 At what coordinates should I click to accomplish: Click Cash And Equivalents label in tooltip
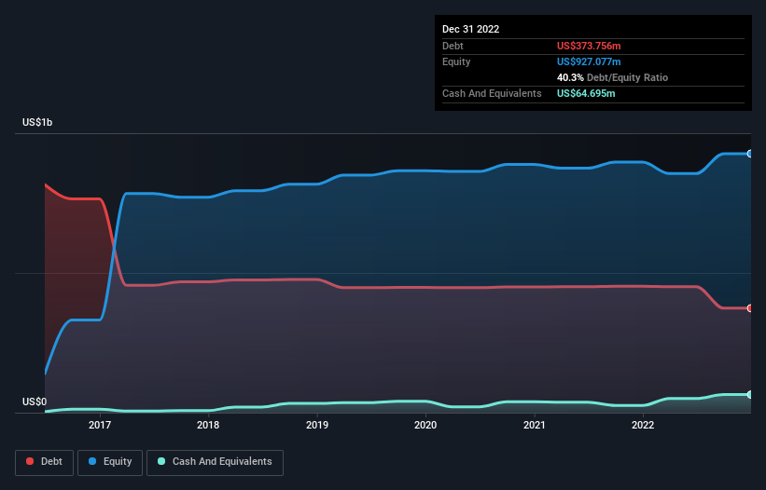tap(492, 93)
